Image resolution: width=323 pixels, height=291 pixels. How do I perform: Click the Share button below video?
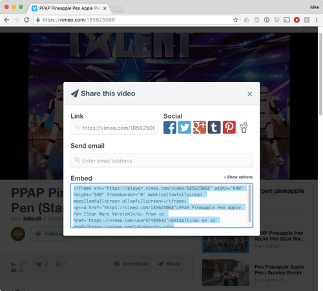[169, 264]
